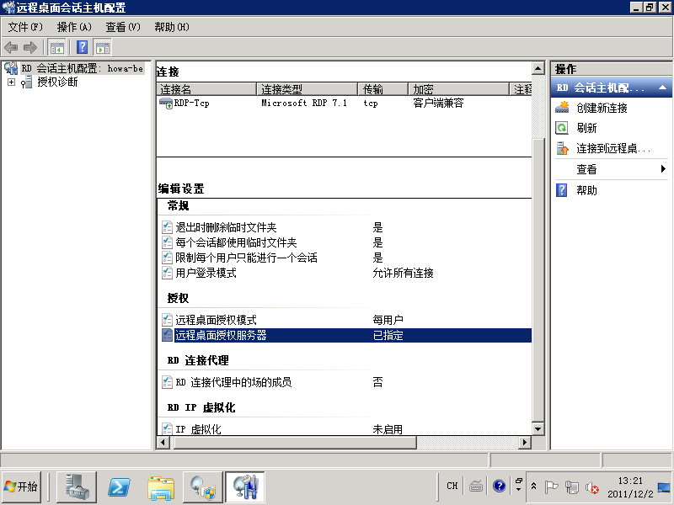Click the vertical scrollbar thumb
This screenshot has width=674, height=505.
point(538,279)
